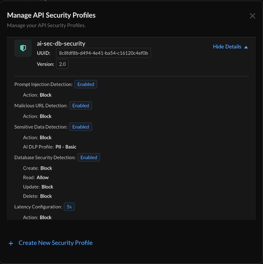Viewport: 263px width, 264px height.
Task: Click the Hide Details link
Action: click(x=227, y=47)
